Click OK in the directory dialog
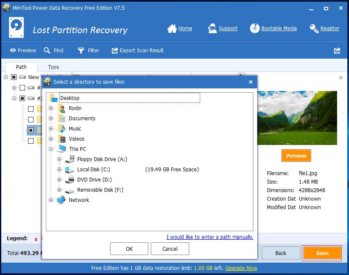Viewport: 349px width, 275px height. (x=129, y=249)
